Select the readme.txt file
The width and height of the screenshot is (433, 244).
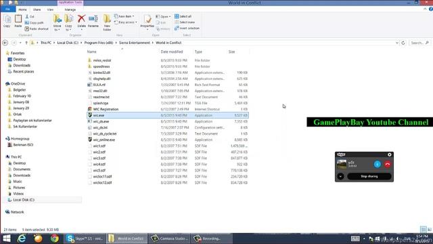pyautogui.click(x=101, y=97)
